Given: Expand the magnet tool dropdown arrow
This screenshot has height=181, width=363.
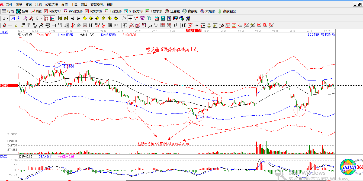Looking at the screenshot, I should coord(41,18).
